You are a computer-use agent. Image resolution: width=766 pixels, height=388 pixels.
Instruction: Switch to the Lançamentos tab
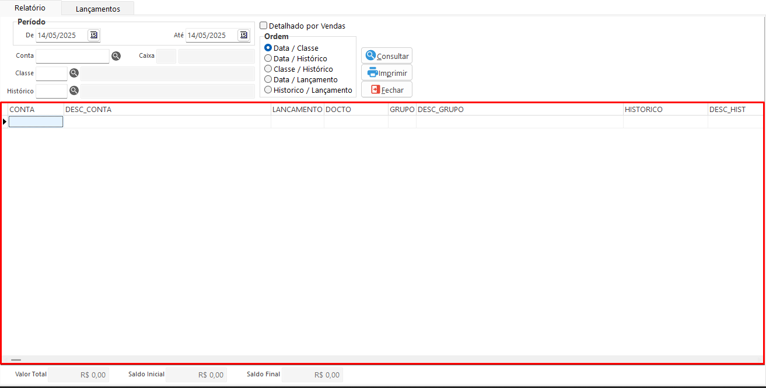coord(97,9)
